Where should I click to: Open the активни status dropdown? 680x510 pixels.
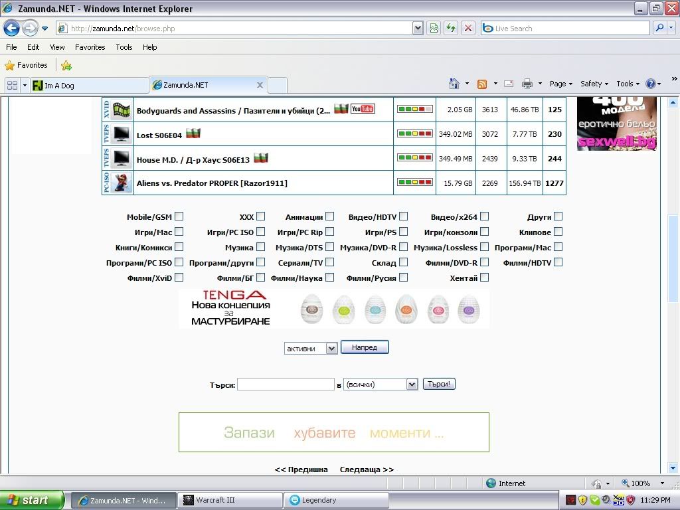[311, 348]
